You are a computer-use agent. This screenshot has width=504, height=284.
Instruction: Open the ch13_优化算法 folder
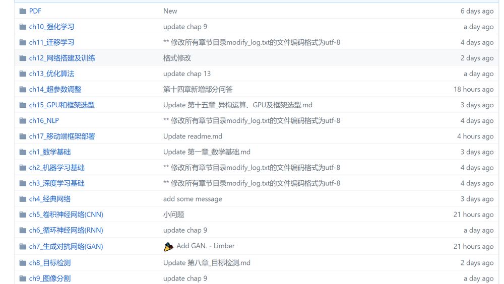pyautogui.click(x=51, y=74)
